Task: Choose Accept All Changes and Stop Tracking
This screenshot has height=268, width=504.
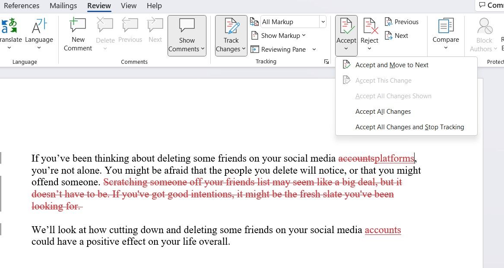Action: (x=406, y=127)
